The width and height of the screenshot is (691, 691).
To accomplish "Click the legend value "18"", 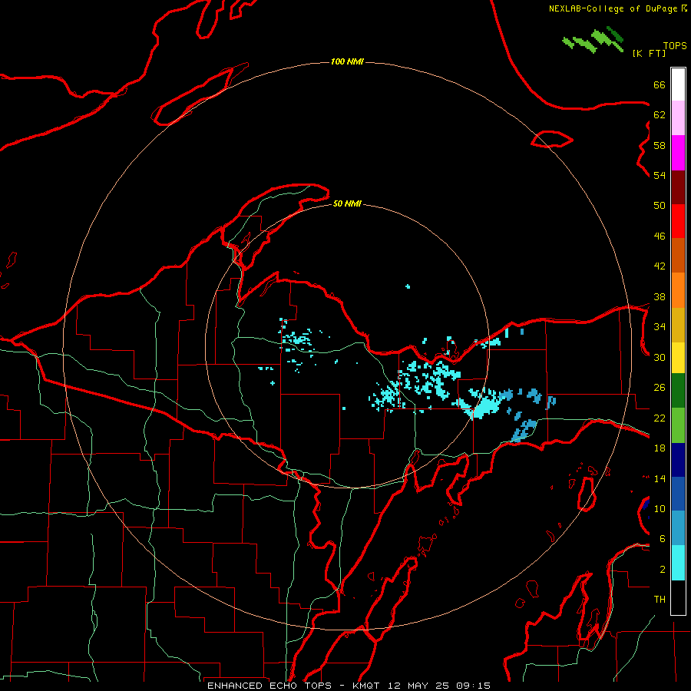I will 660,448.
